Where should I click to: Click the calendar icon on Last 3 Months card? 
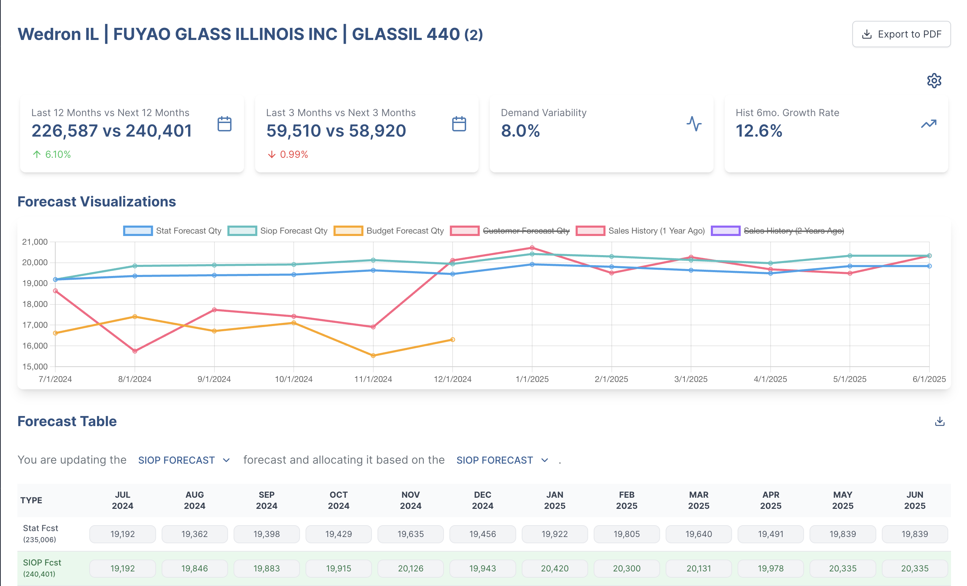pyautogui.click(x=458, y=124)
